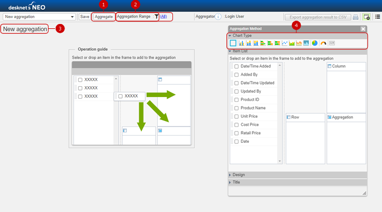Image resolution: width=382 pixels, height=212 pixels.
Task: Select the table chart type icon
Action: [233, 43]
